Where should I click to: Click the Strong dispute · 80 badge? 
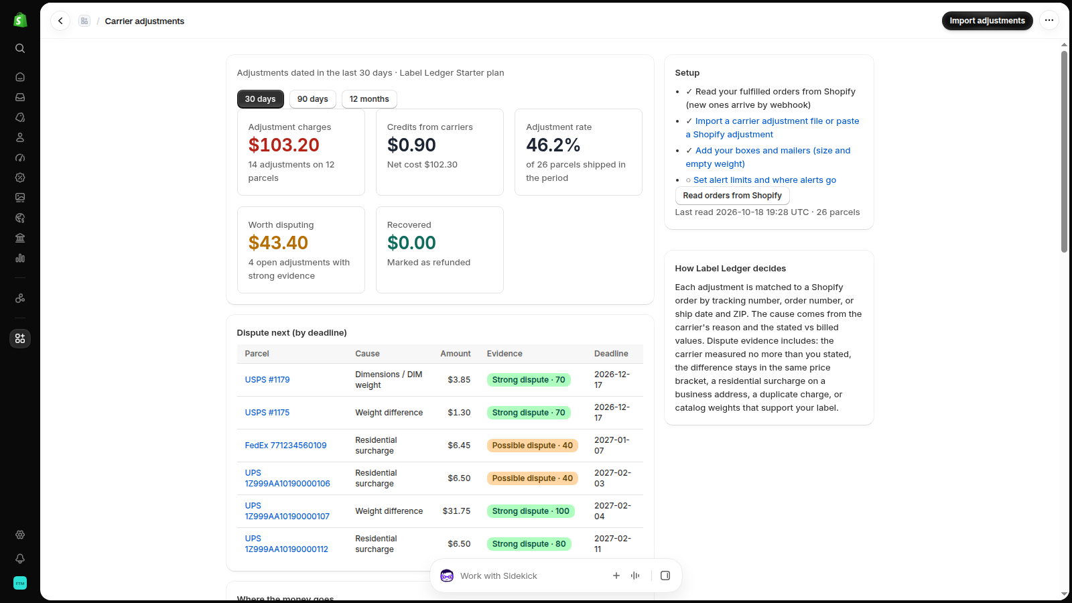[529, 544]
